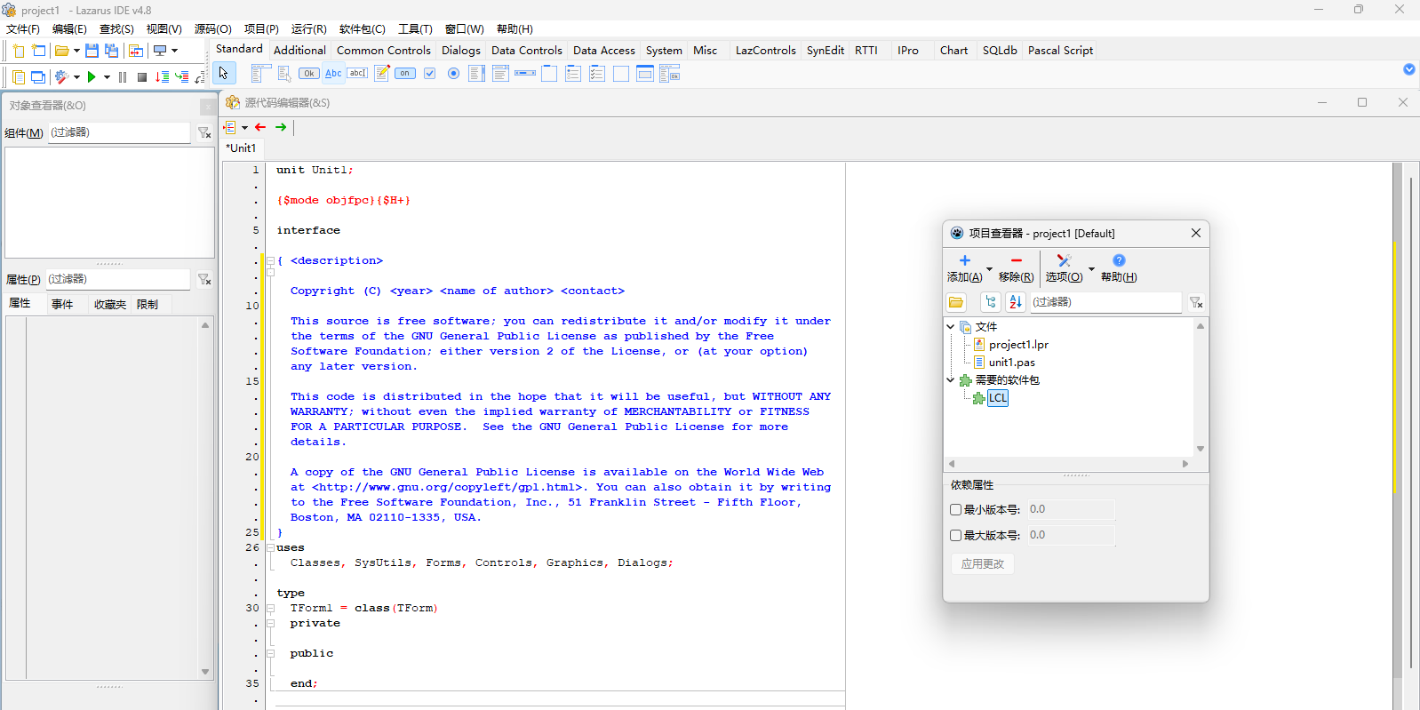Open the 运行(R) menu
The image size is (1420, 710).
pos(308,29)
